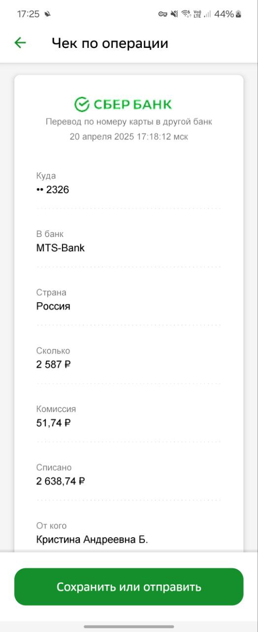Image resolution: width=258 pixels, height=632 pixels.
Task: Tap the muted sound status icon
Action: [174, 14]
